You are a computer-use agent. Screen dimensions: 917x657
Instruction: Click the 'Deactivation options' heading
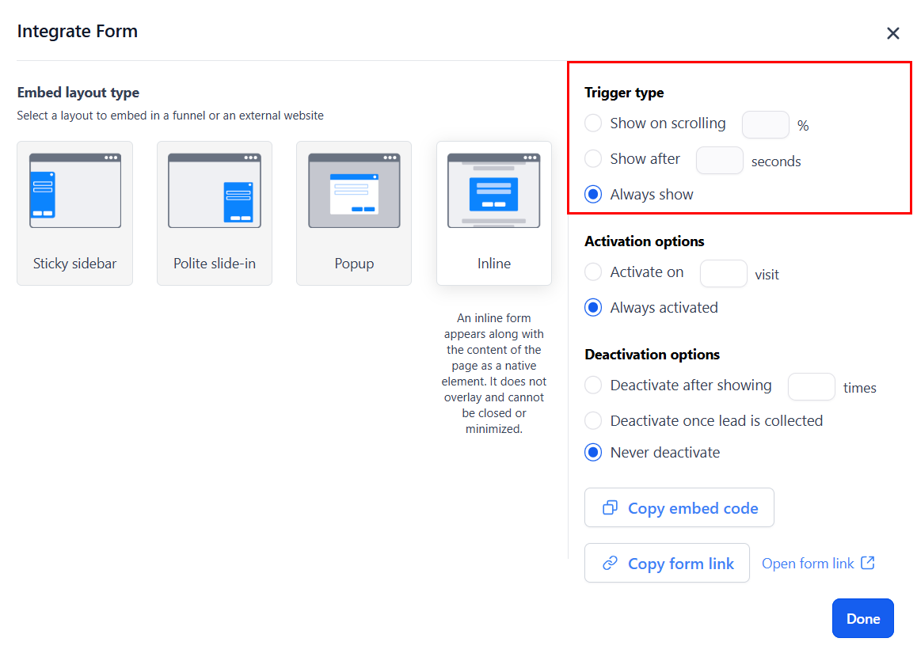pos(652,355)
